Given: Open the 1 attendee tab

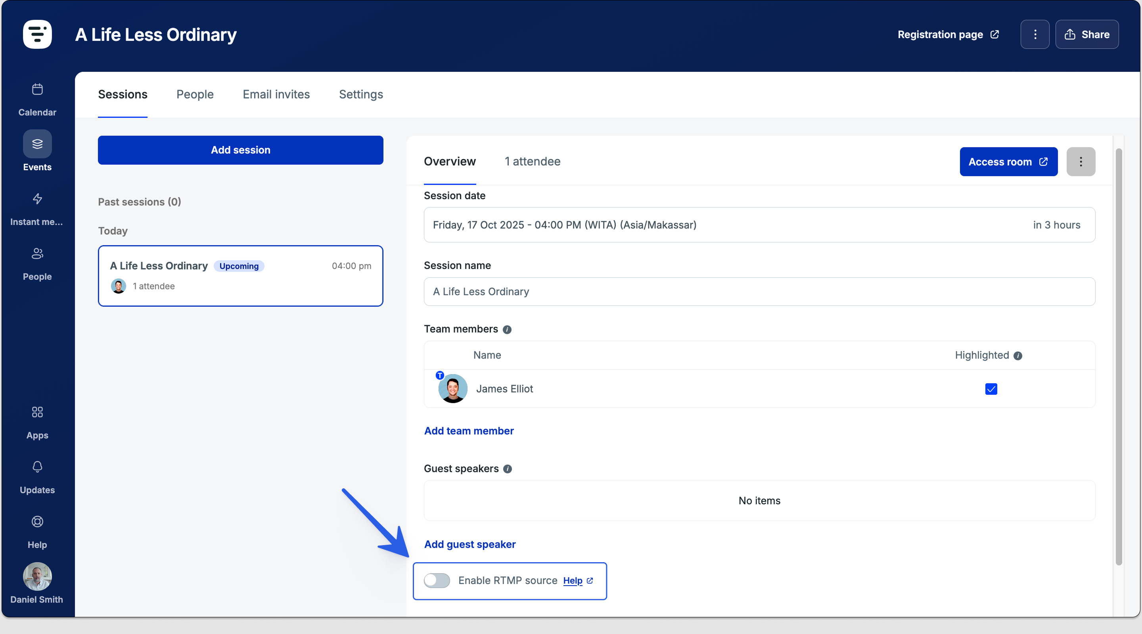Looking at the screenshot, I should coord(532,161).
